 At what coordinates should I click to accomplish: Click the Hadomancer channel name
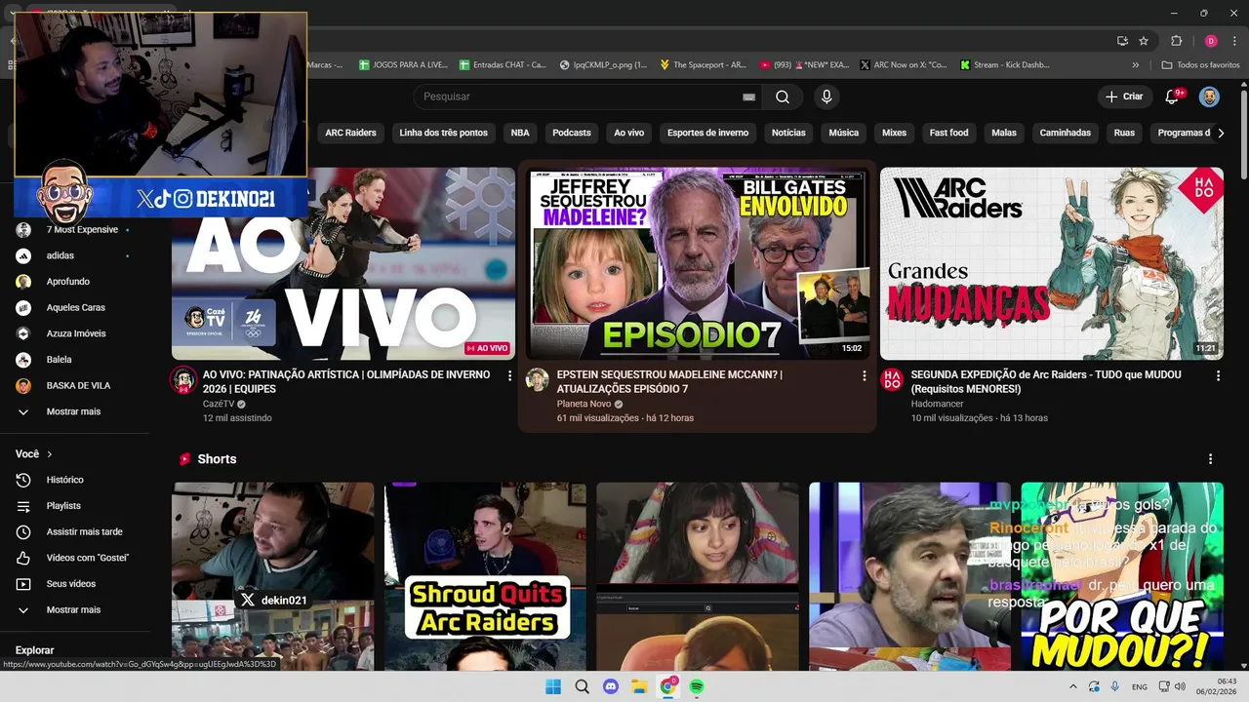pos(937,404)
